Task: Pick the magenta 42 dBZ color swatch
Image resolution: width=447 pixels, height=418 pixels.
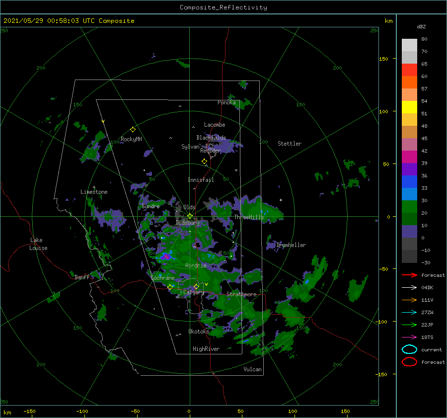Action: (409, 157)
